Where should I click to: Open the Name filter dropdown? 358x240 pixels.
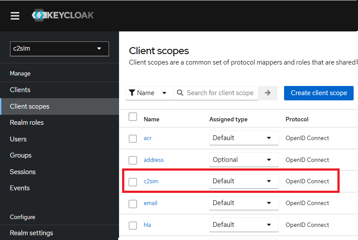[150, 93]
